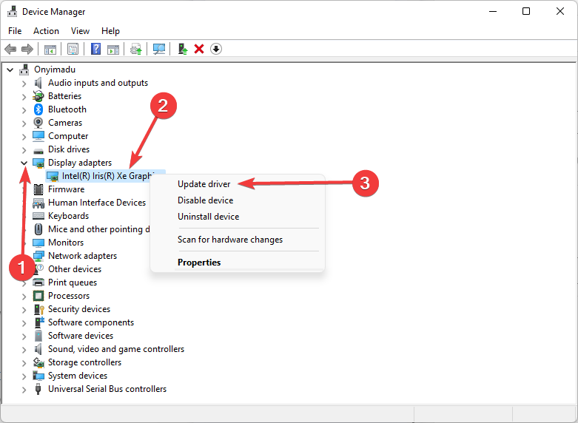Click the System devices icon

[x=38, y=376]
